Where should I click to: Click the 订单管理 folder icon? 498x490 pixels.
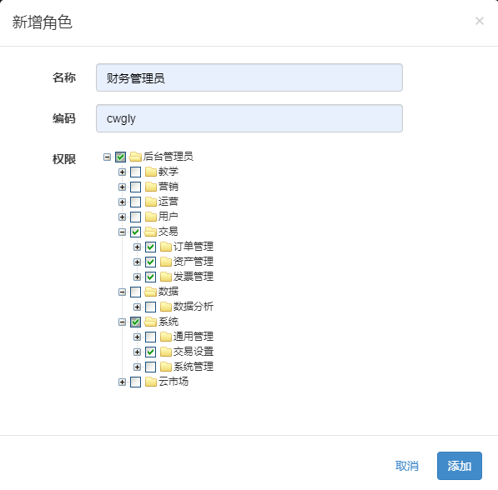(166, 247)
